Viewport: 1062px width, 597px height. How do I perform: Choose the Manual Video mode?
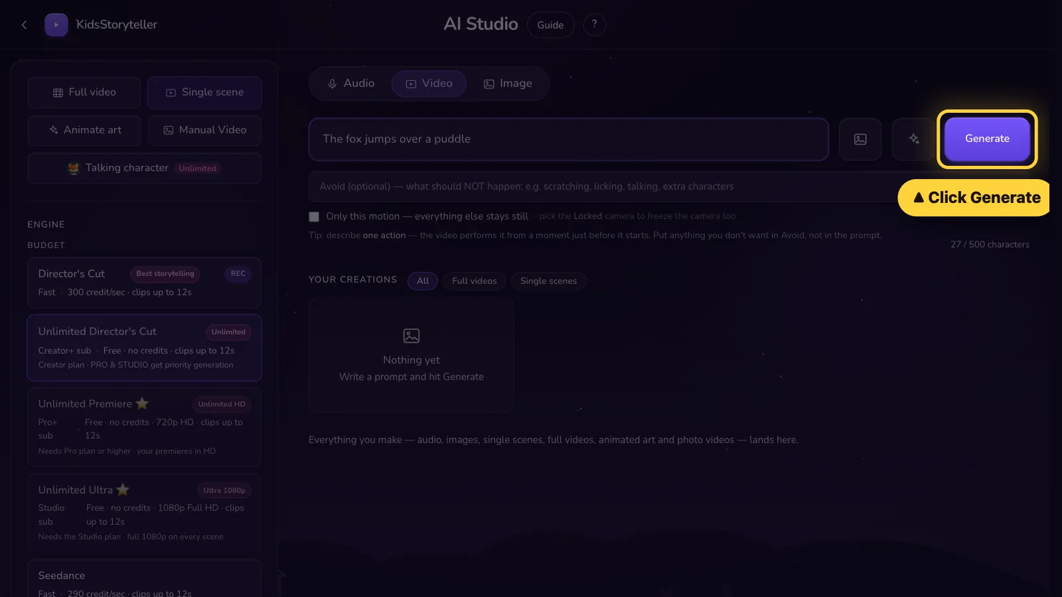204,130
